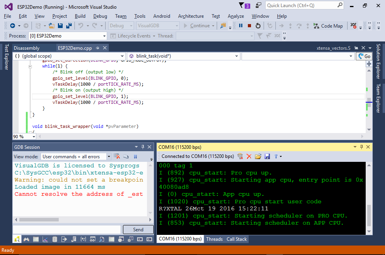Click the Open File folder icon
Image resolution: width=385 pixels, height=255 pixels.
52,26
